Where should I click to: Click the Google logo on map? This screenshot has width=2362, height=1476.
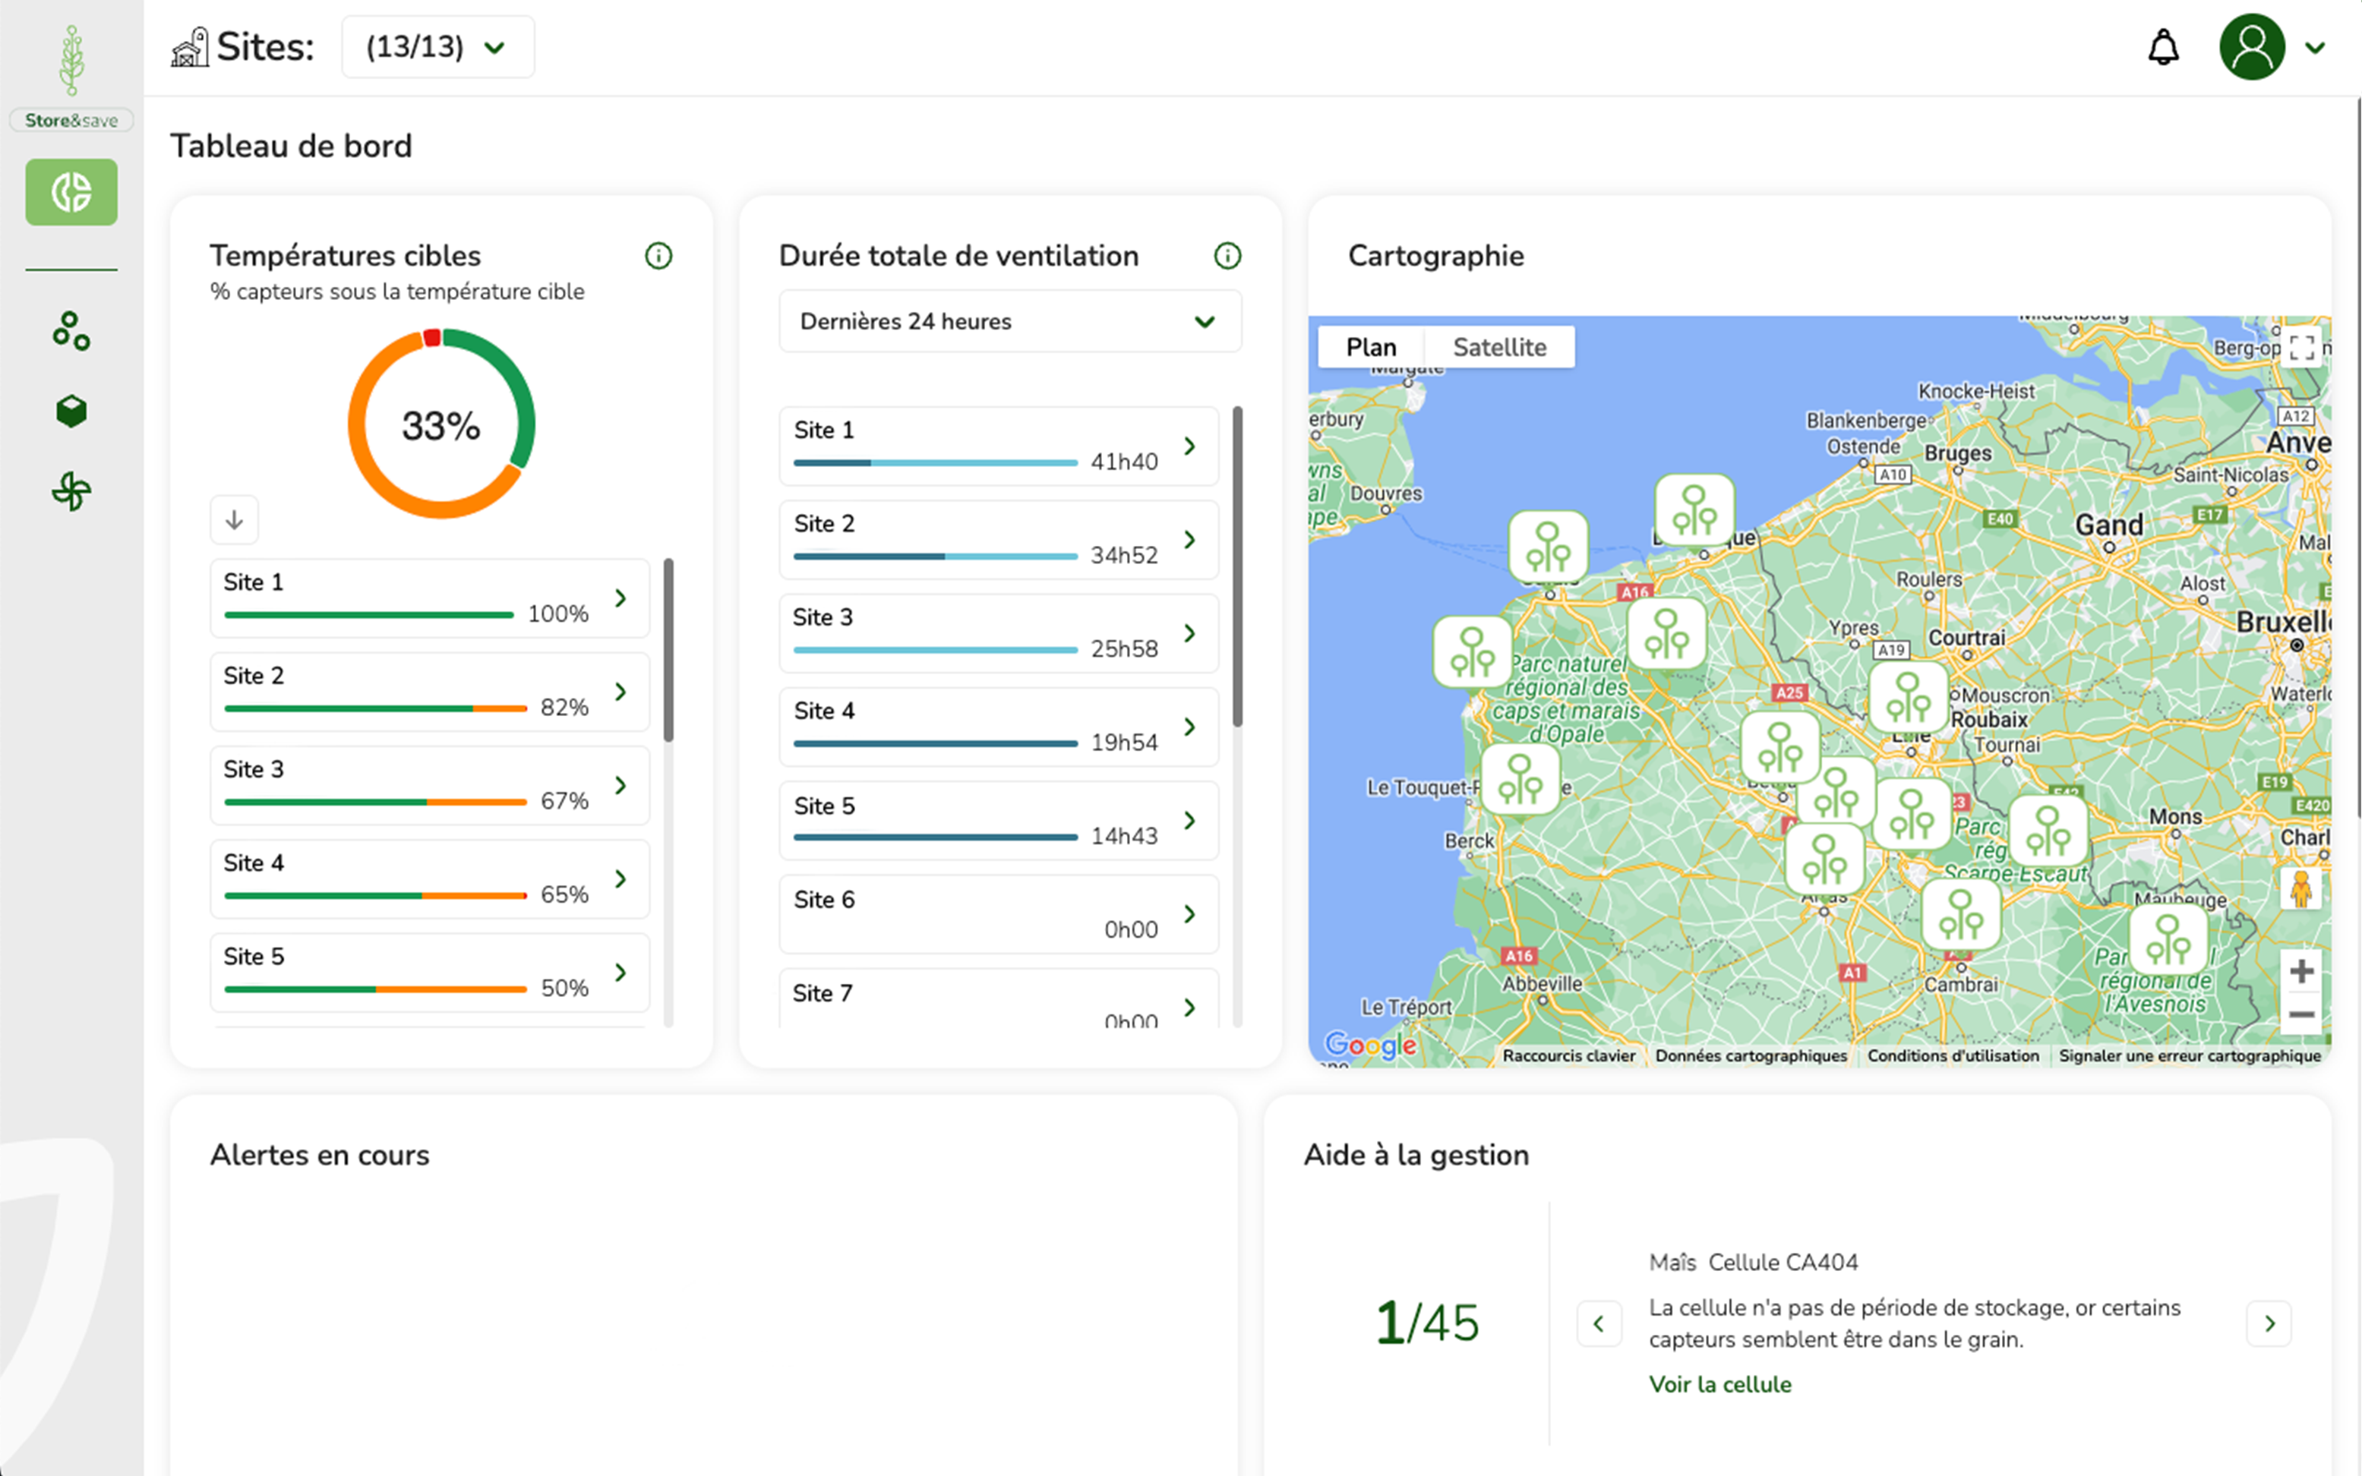pos(1370,1045)
